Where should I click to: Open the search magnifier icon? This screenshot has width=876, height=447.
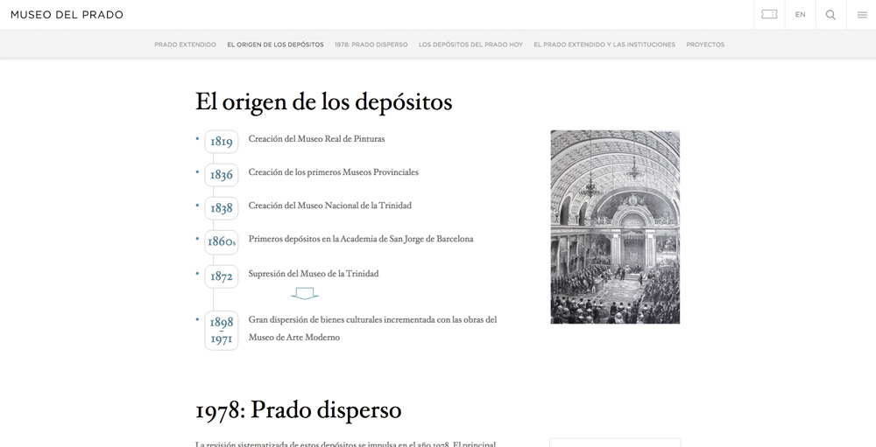[x=830, y=15]
